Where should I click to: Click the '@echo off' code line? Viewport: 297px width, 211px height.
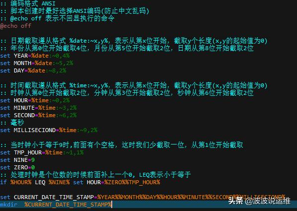coord(15,26)
